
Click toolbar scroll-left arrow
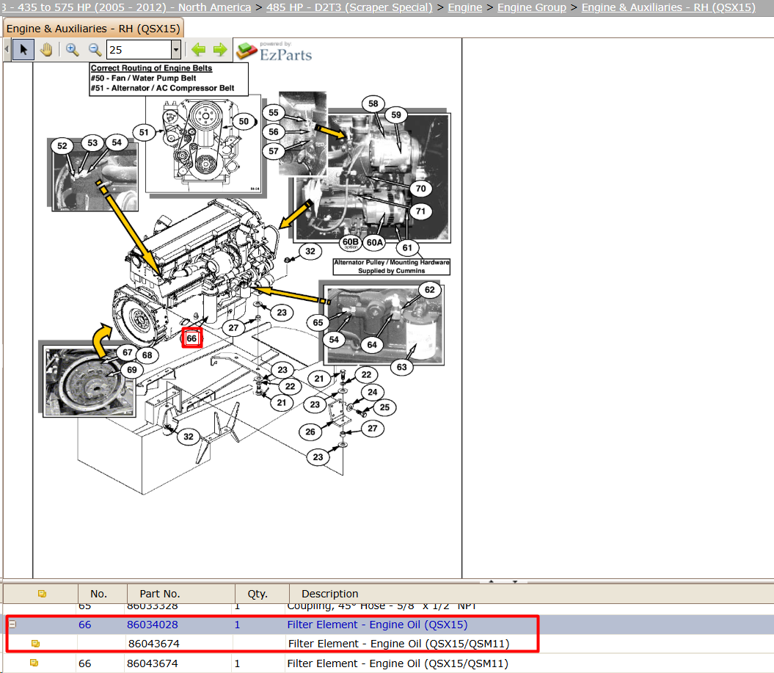pos(7,49)
